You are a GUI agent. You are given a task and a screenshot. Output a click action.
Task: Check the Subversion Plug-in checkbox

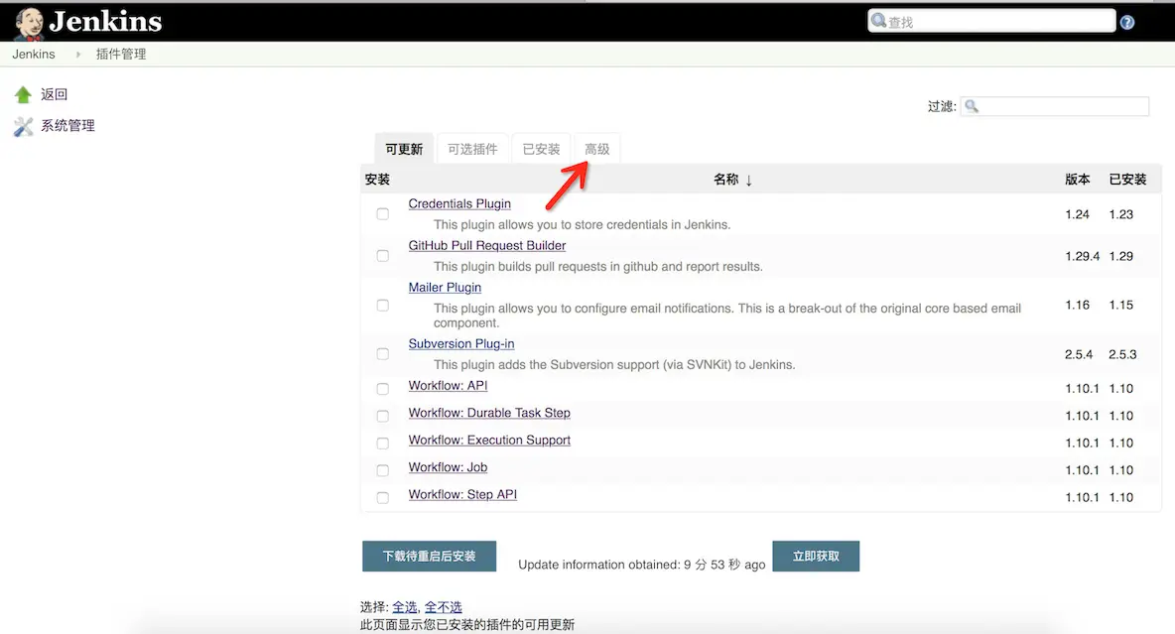pos(383,354)
